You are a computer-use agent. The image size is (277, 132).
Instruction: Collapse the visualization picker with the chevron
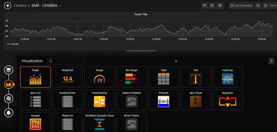click(x=176, y=61)
